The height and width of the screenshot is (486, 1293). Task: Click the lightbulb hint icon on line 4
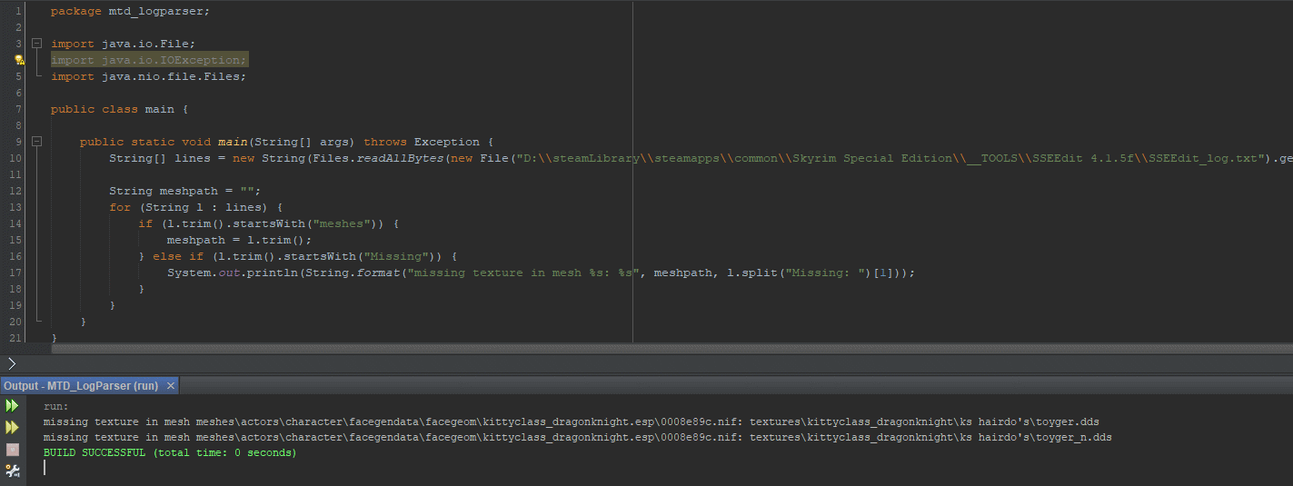pyautogui.click(x=18, y=60)
